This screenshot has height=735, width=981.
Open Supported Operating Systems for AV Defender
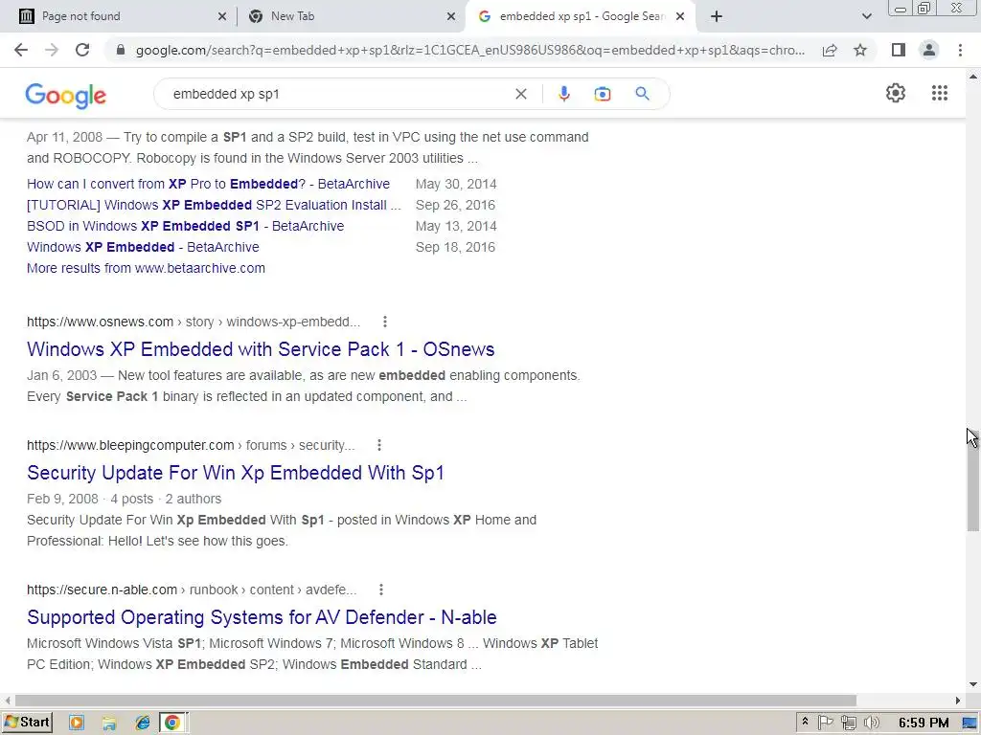pyautogui.click(x=262, y=617)
